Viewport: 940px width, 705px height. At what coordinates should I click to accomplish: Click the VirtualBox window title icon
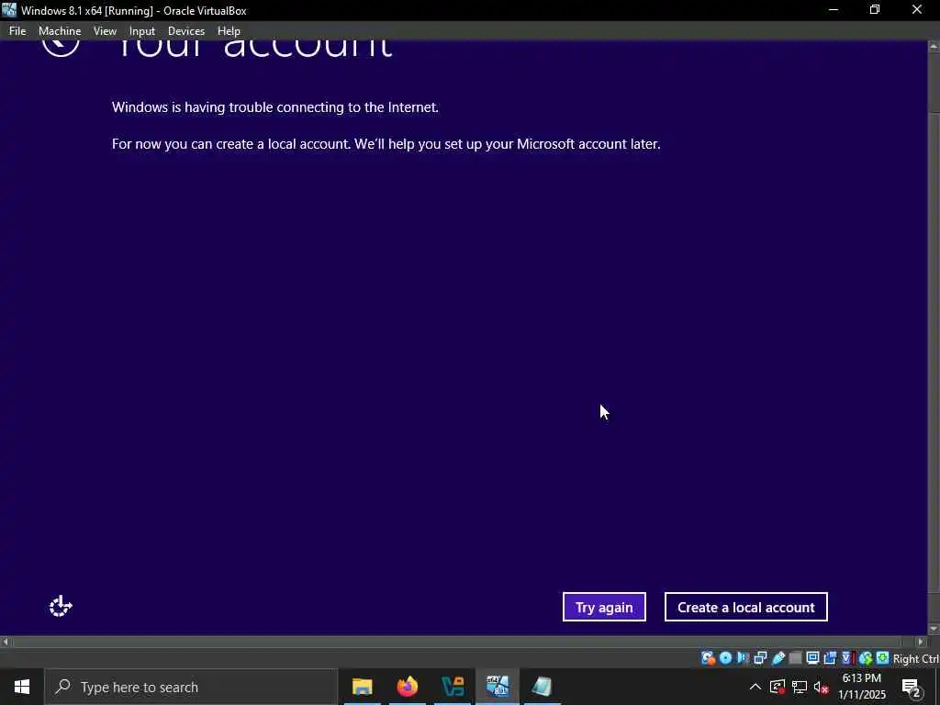point(9,10)
